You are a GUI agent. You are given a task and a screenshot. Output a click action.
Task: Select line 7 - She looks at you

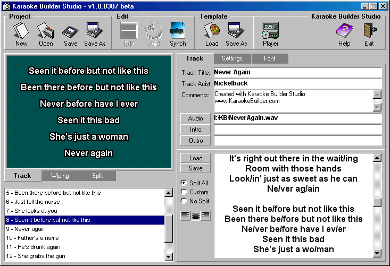coord(85,211)
